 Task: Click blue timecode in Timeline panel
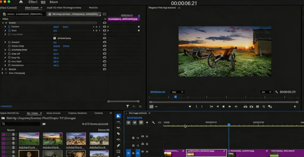coord(134,118)
